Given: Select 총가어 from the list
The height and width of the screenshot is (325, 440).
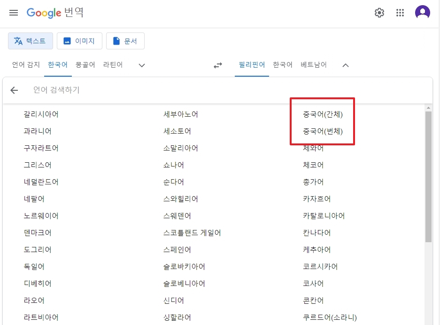Looking at the screenshot, I should point(313,182).
